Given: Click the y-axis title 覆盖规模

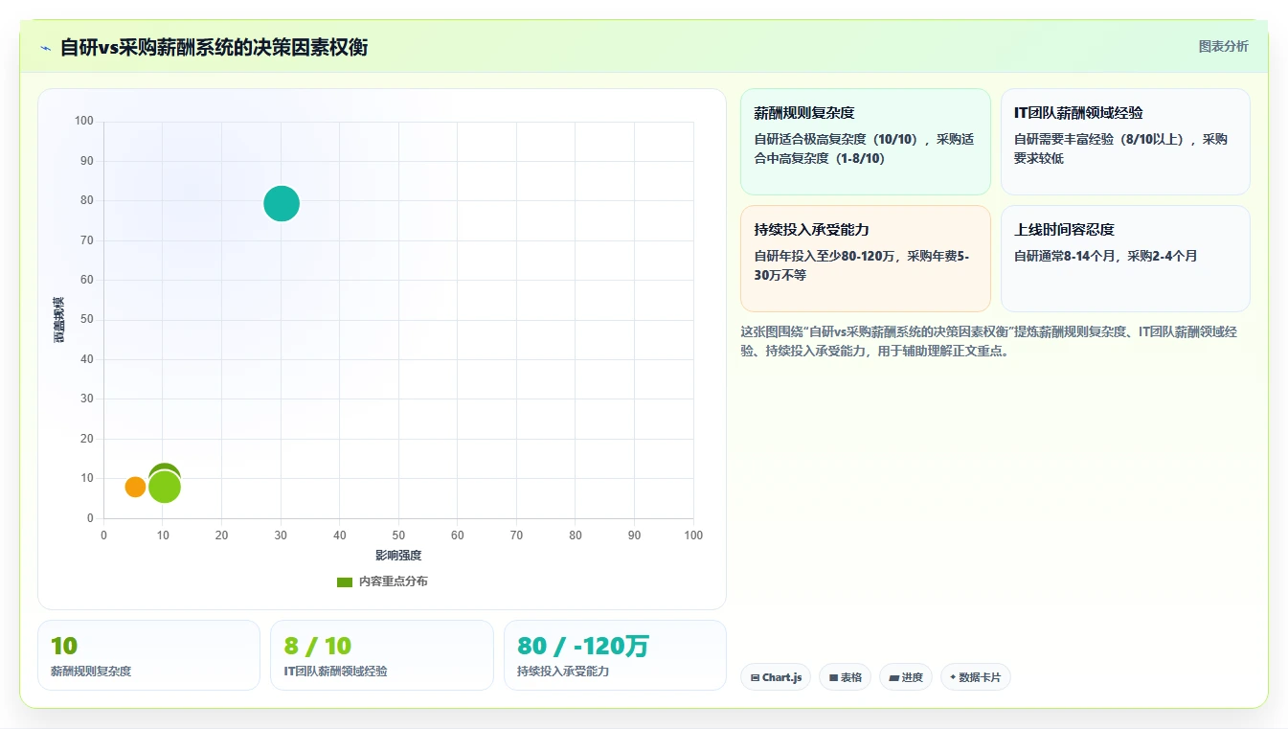Looking at the screenshot, I should point(58,320).
